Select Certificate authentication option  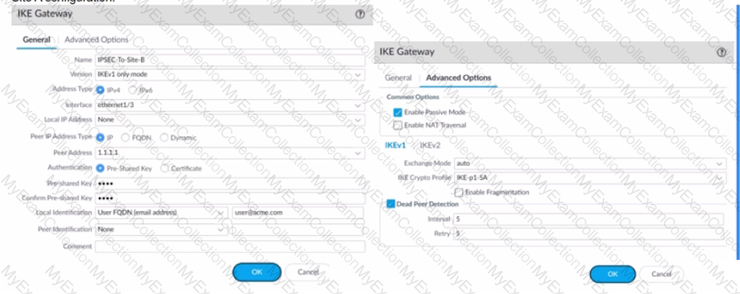coord(165,168)
